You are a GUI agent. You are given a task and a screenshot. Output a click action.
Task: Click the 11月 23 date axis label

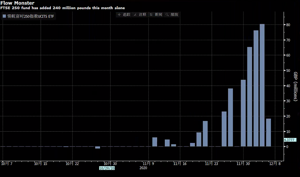point(211,164)
